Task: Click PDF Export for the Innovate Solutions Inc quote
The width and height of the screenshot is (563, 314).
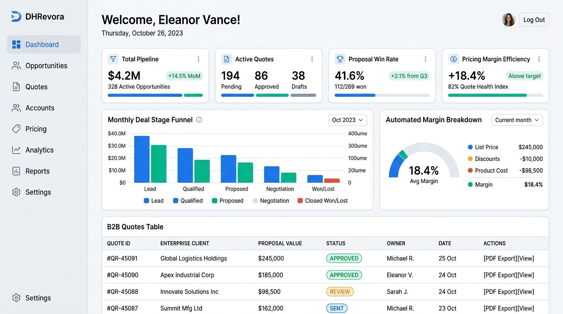Action: point(500,292)
